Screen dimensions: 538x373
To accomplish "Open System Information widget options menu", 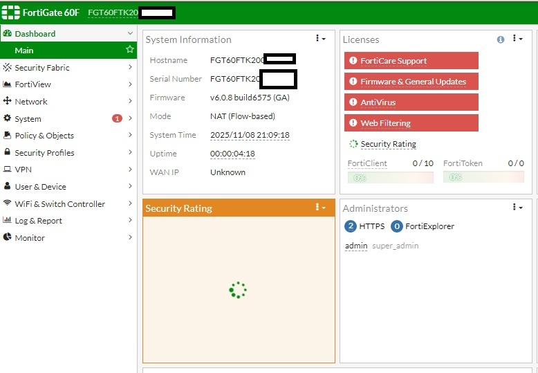I will [x=320, y=39].
